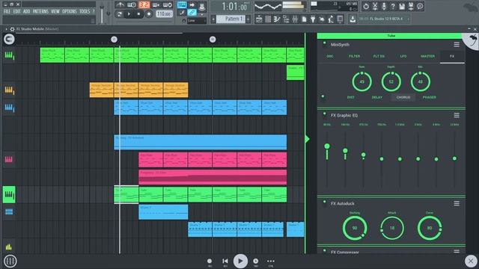
Task: Select the blue drum grid track icon
Action: tap(9, 212)
